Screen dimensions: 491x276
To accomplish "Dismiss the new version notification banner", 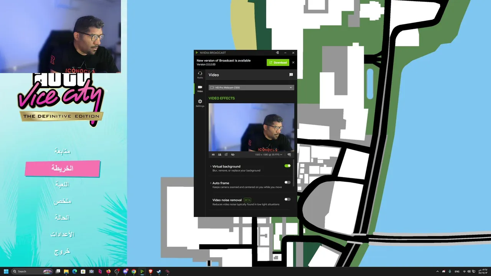I will (x=293, y=62).
